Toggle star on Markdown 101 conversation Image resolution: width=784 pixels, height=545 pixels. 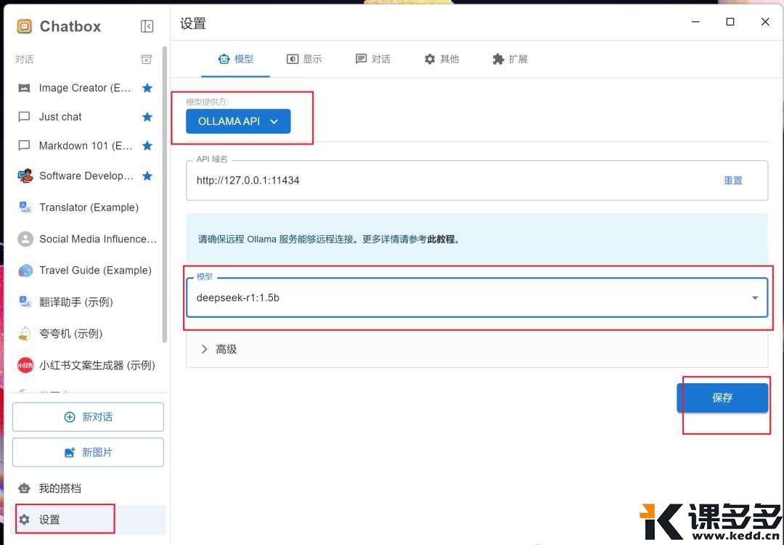tap(147, 146)
